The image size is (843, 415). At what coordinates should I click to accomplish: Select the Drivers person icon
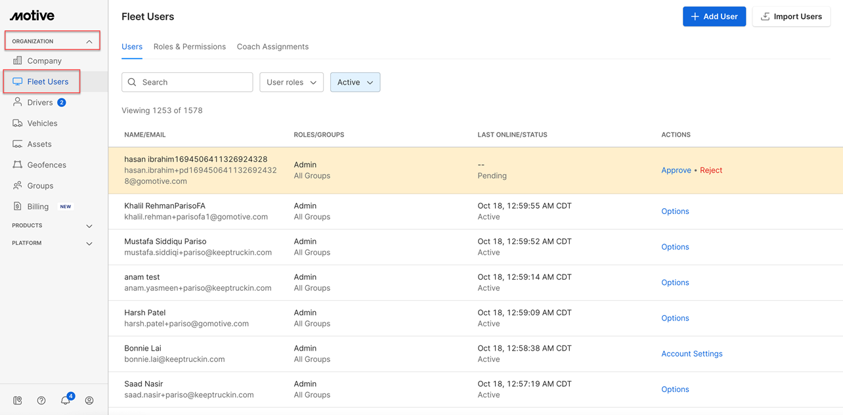(x=18, y=102)
